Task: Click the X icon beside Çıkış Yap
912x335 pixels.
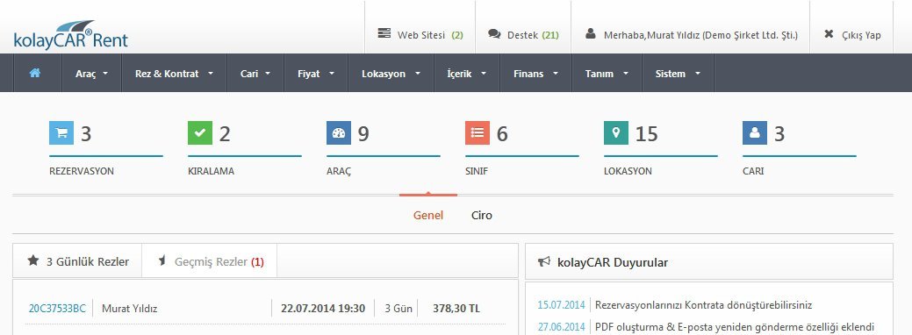Action: tap(829, 33)
